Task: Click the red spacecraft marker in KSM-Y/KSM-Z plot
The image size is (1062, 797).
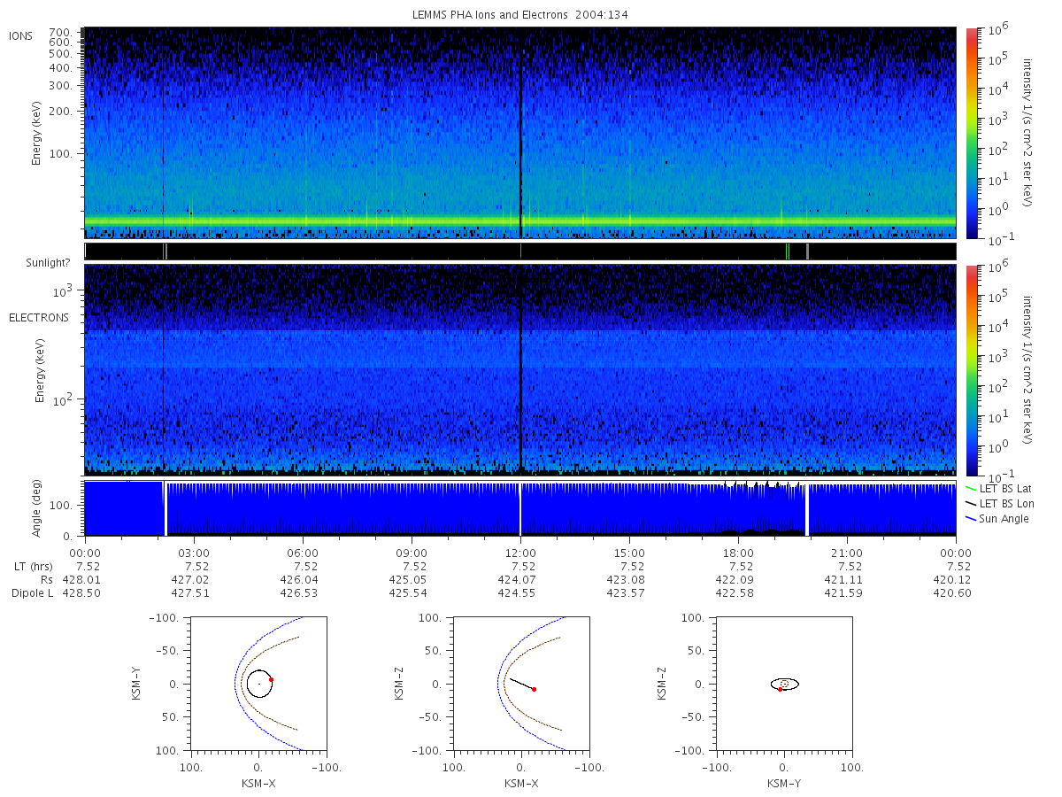Action: [x=780, y=689]
